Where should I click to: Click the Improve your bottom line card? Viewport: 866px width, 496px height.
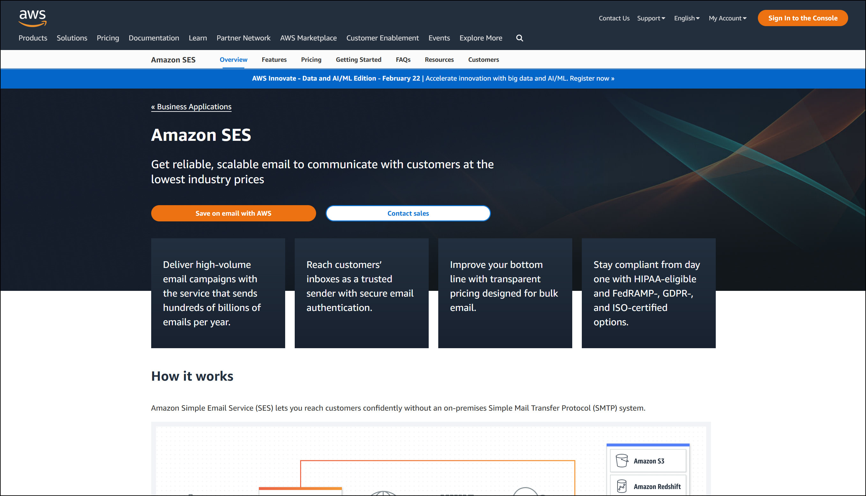[505, 293]
